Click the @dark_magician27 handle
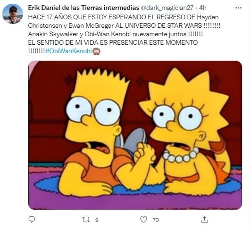Image resolution: width=250 pixels, height=229 pixels. coord(167,8)
